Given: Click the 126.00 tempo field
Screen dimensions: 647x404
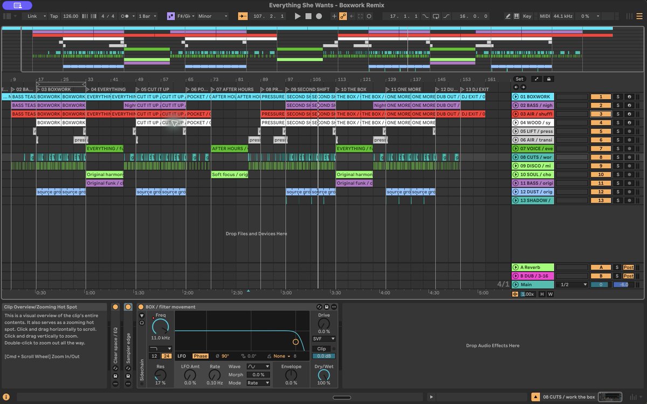Looking at the screenshot, I should click(70, 16).
